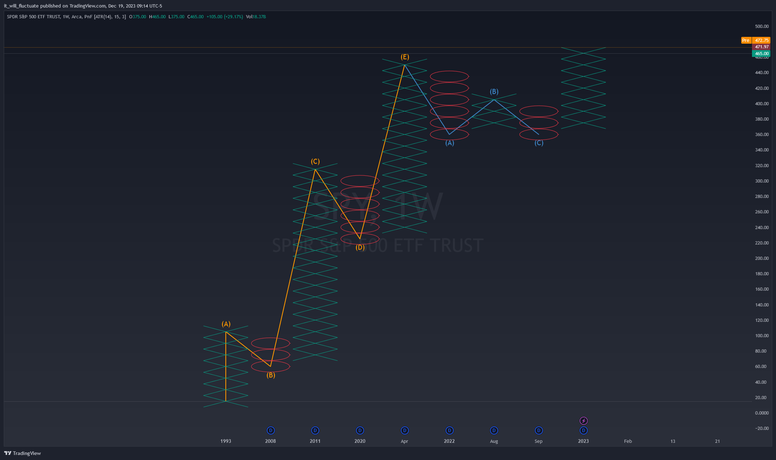
Task: Click the dividend marker above Apr
Action: [x=405, y=430]
